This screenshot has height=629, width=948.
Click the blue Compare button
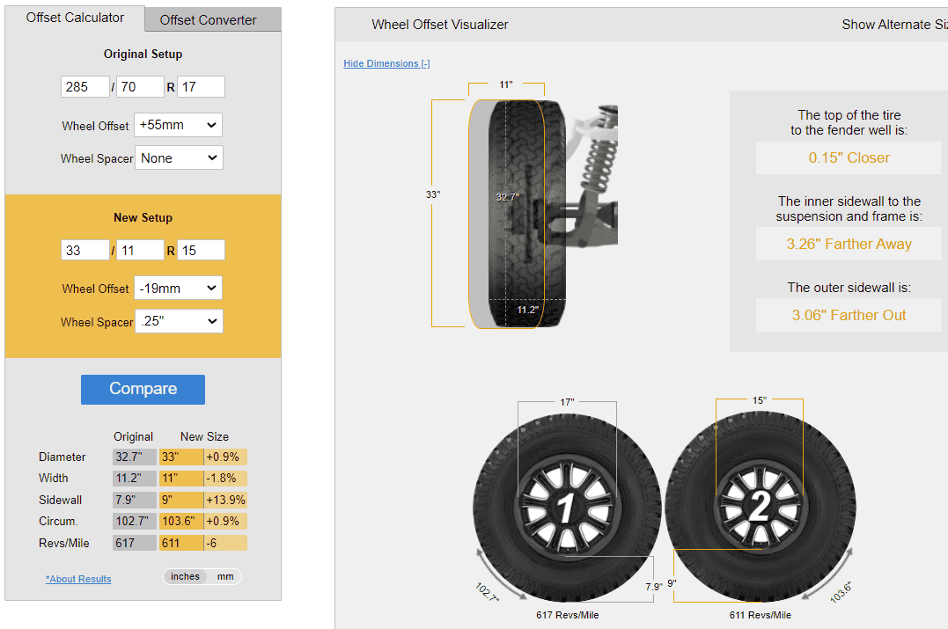pyautogui.click(x=143, y=389)
